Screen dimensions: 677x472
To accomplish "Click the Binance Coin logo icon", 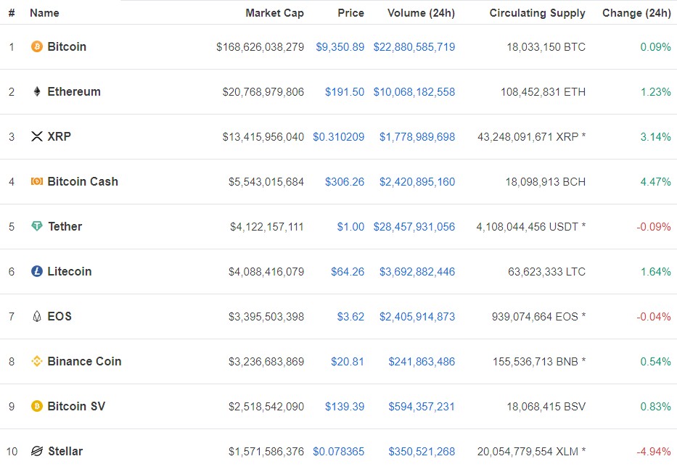I will pyautogui.click(x=37, y=361).
